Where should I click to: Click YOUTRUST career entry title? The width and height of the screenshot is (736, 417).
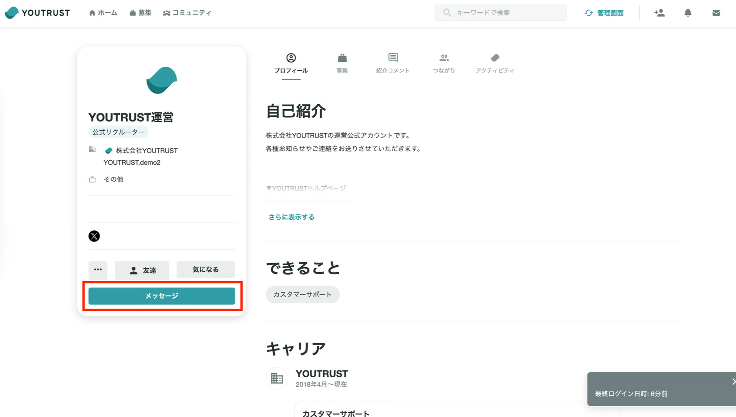pyautogui.click(x=322, y=374)
